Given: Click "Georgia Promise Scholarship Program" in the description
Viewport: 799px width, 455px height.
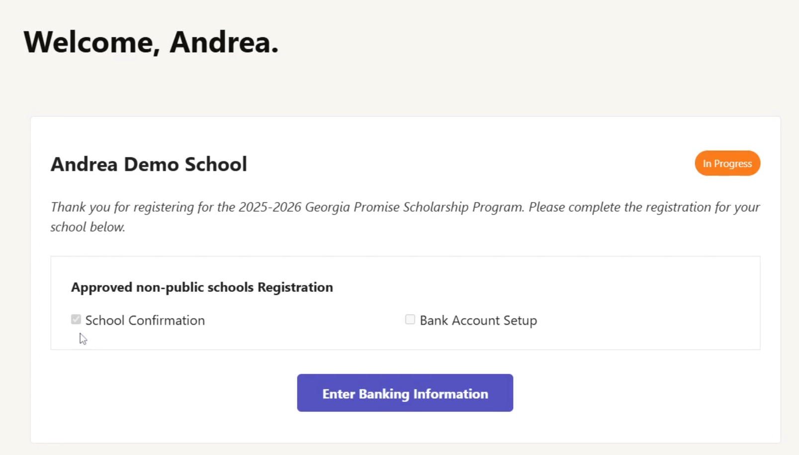Looking at the screenshot, I should pyautogui.click(x=414, y=207).
